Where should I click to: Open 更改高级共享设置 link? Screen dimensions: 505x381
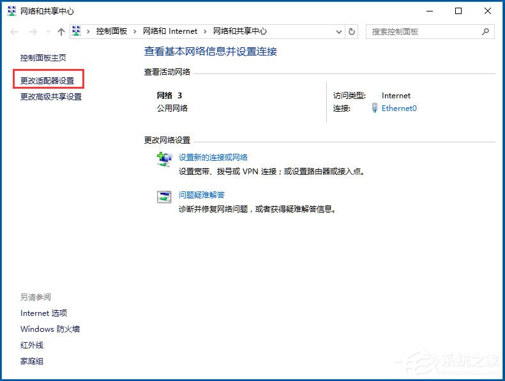[x=51, y=97]
